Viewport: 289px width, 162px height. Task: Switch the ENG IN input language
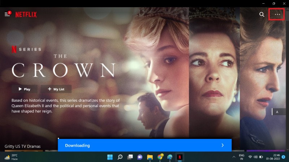pyautogui.click(x=241, y=157)
